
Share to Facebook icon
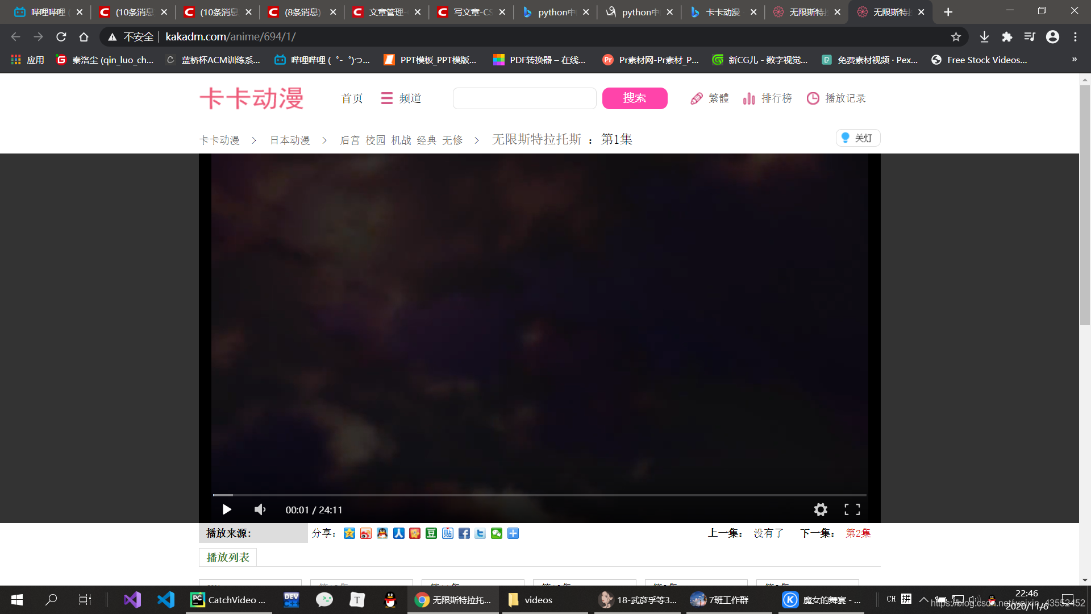(x=464, y=533)
